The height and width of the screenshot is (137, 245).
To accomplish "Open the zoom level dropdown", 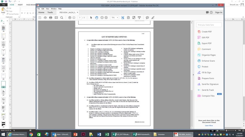I will click(x=117, y=18).
